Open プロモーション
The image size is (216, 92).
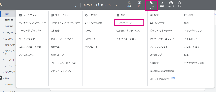pos(192,47)
